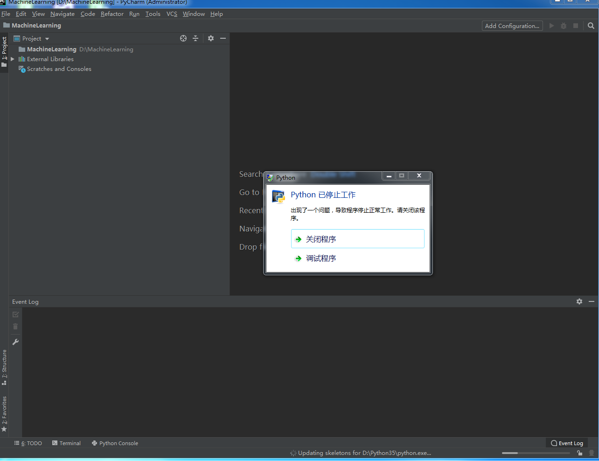Toggle the 7: Structure side tab
This screenshot has width=599, height=461.
coord(4,367)
